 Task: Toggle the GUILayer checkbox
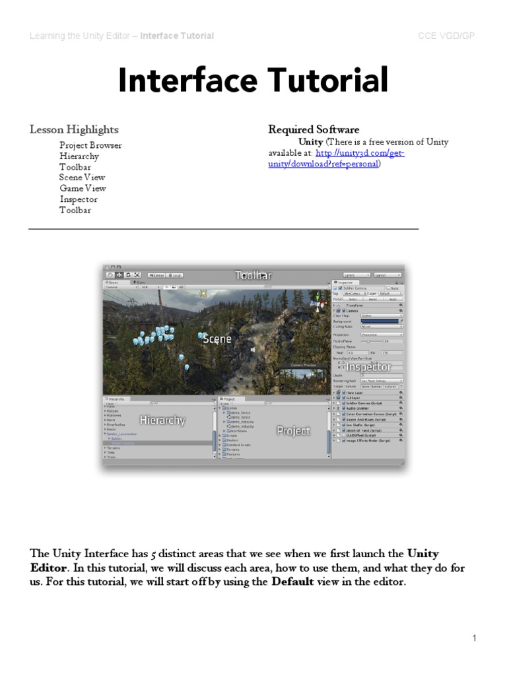[x=343, y=397]
